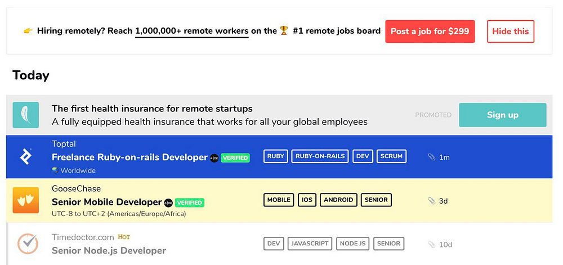
Task: Click the Verified badge on Toptal listing
Action: coord(235,158)
